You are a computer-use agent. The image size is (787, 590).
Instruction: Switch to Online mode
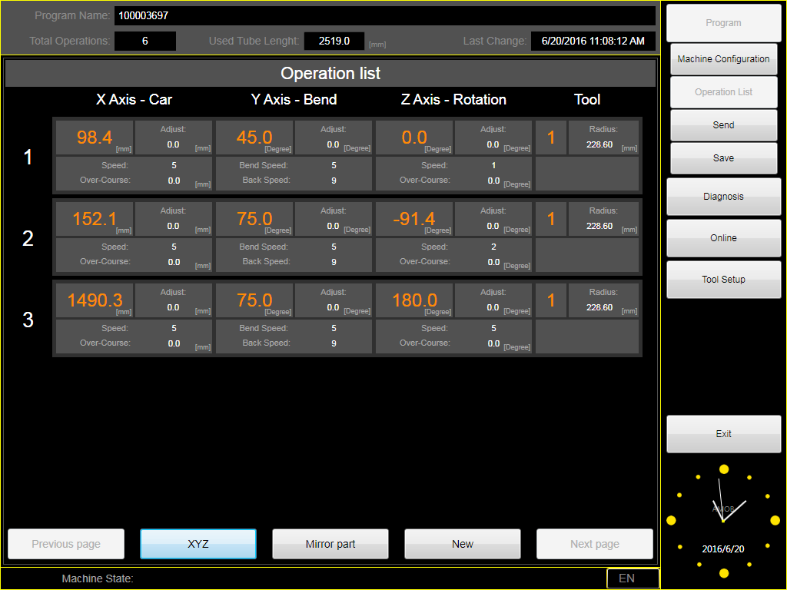pyautogui.click(x=723, y=238)
